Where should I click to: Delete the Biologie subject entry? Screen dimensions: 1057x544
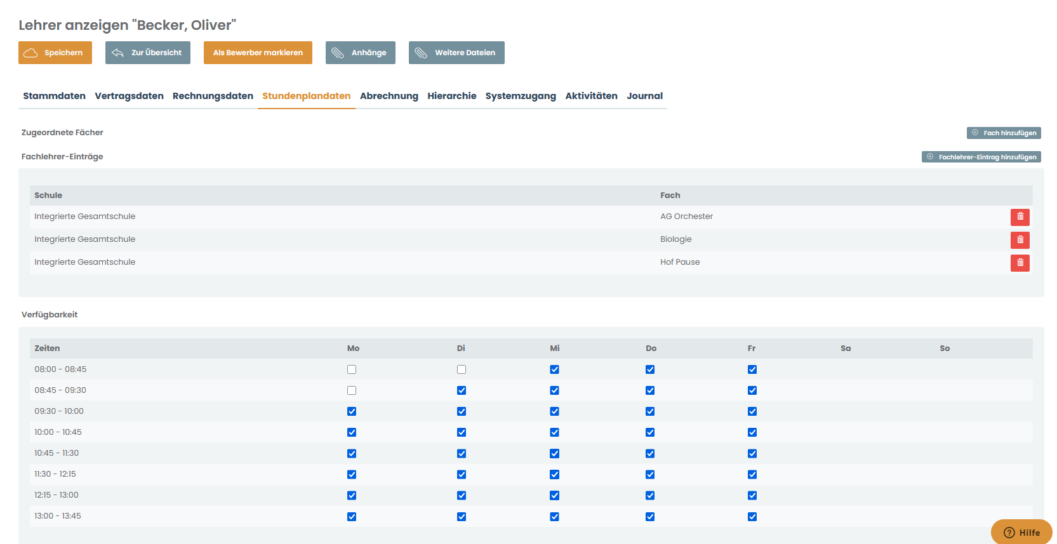click(1020, 240)
